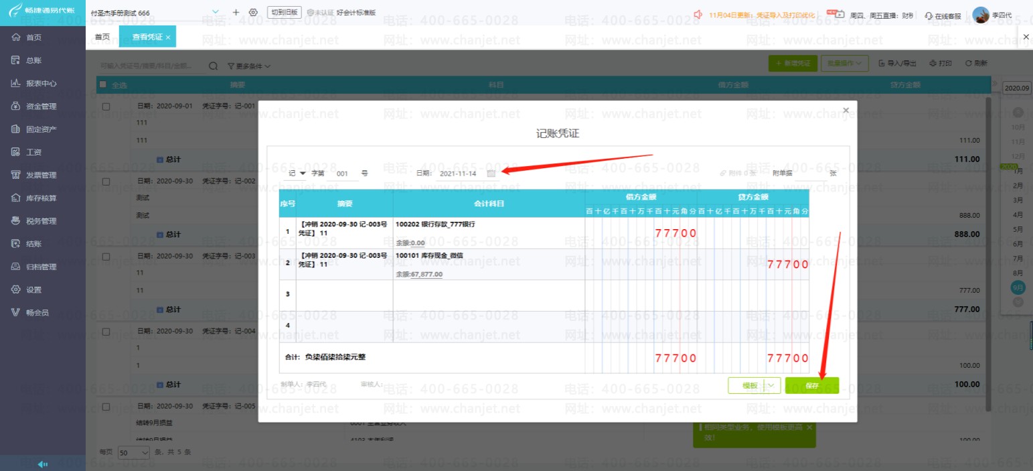This screenshot has width=1033, height=471.
Task: Click the 打印 print button
Action: [x=941, y=63]
